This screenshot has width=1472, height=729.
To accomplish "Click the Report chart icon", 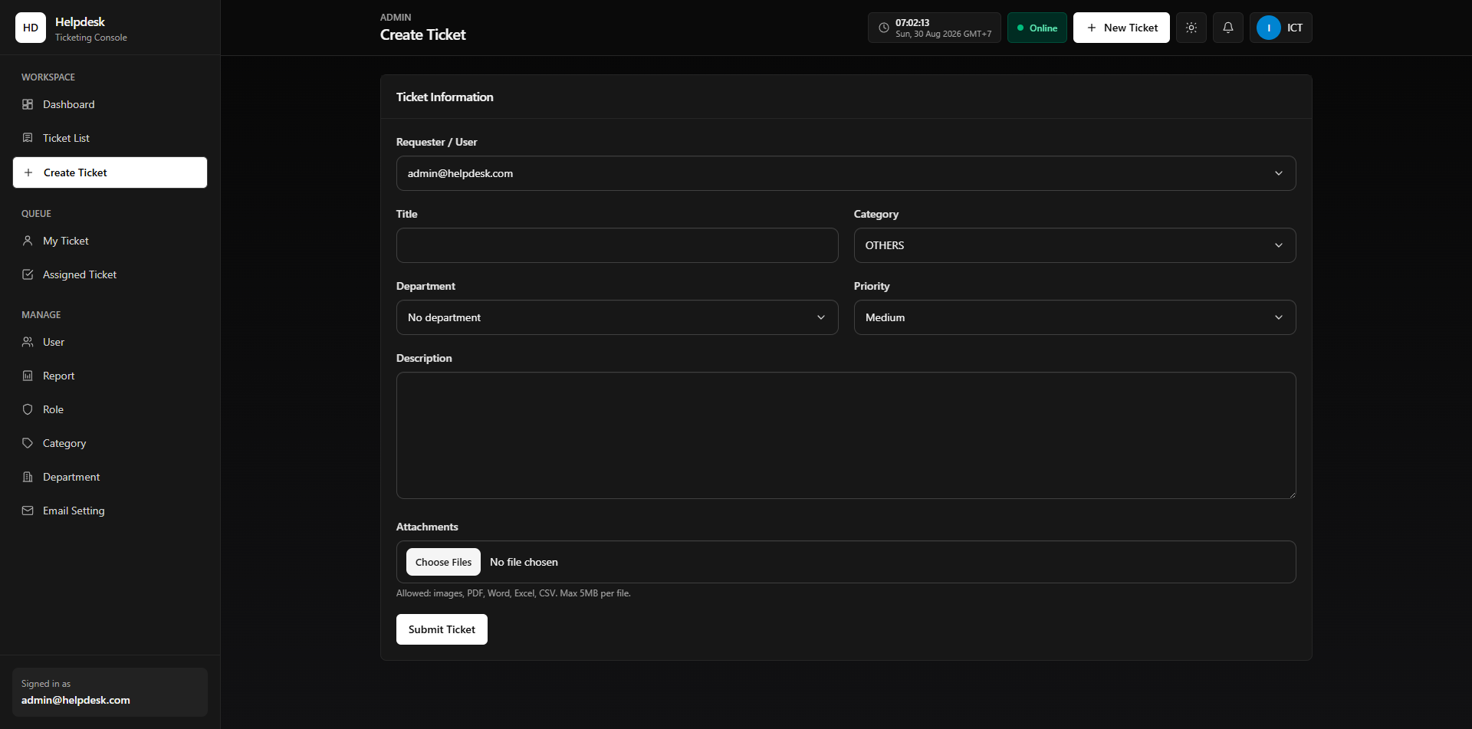I will (x=28, y=376).
